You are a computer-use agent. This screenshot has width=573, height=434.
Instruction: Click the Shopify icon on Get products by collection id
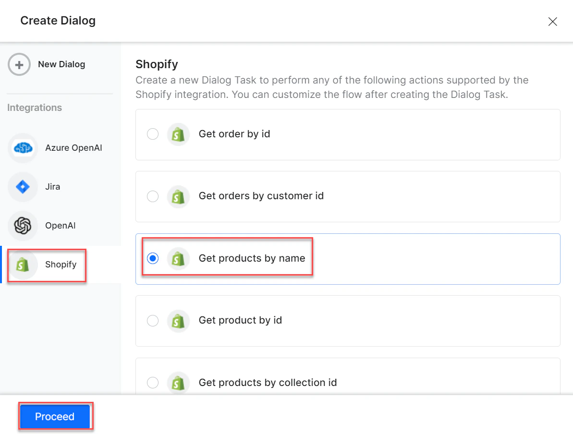point(178,383)
